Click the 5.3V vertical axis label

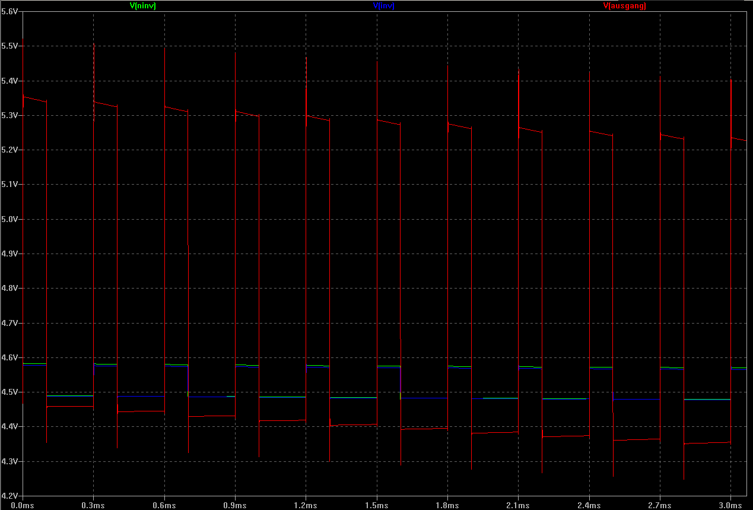(9, 115)
